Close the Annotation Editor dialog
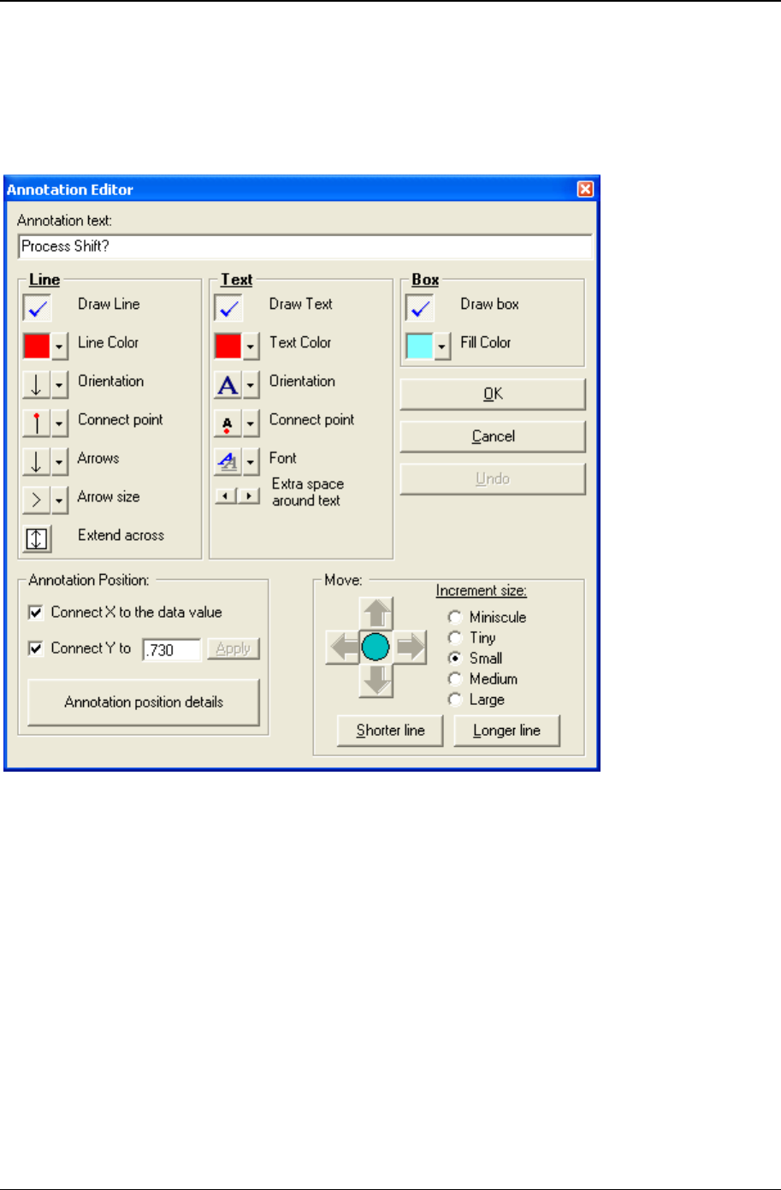 (x=585, y=190)
